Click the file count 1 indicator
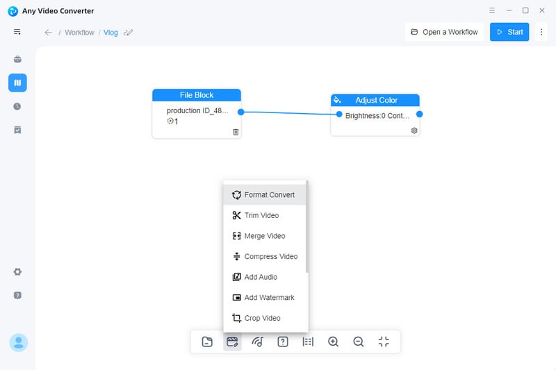Image resolution: width=556 pixels, height=370 pixels. [x=172, y=121]
